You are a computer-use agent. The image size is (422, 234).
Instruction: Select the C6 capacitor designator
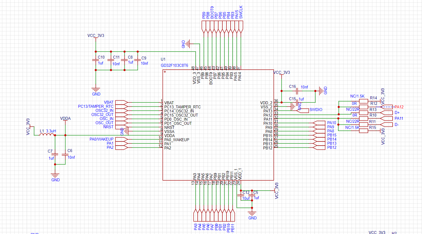coord(70,151)
